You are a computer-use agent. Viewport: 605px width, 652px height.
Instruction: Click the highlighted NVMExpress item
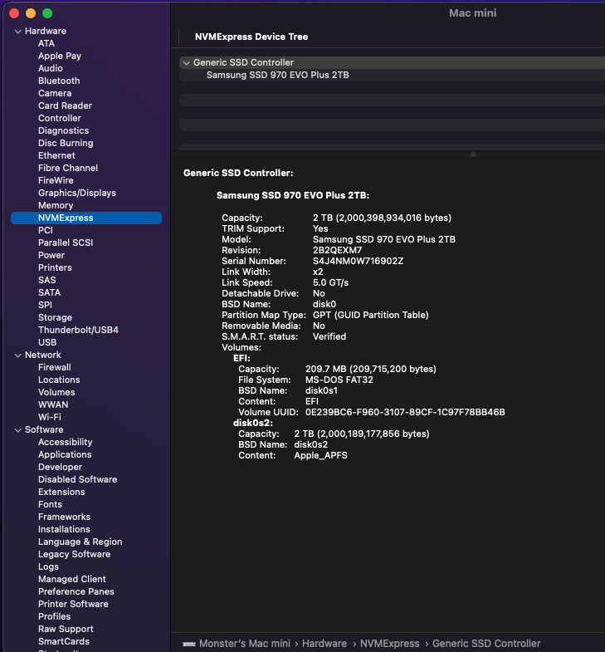click(86, 218)
